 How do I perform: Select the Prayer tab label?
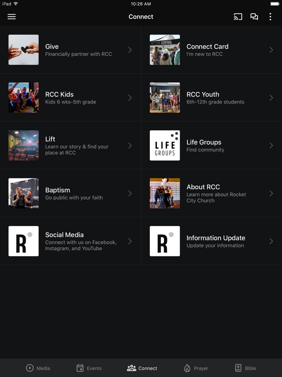coord(201,368)
